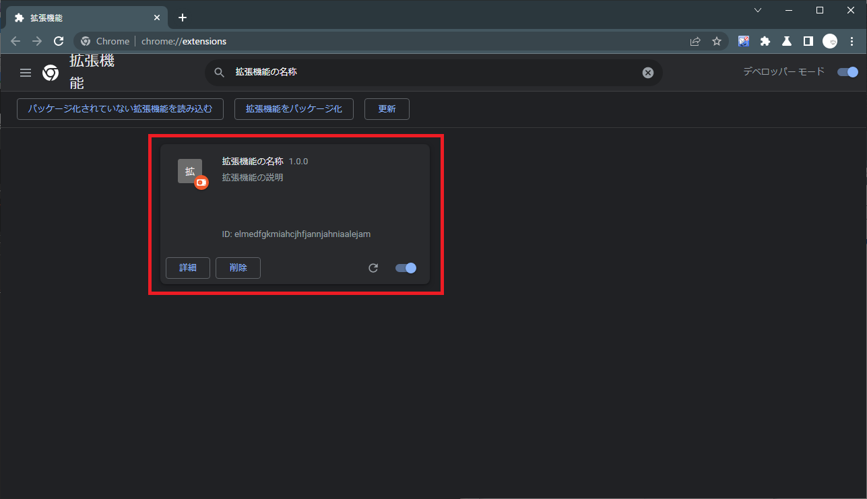Open 詳細 for the extension card
The height and width of the screenshot is (499, 867).
(x=188, y=268)
